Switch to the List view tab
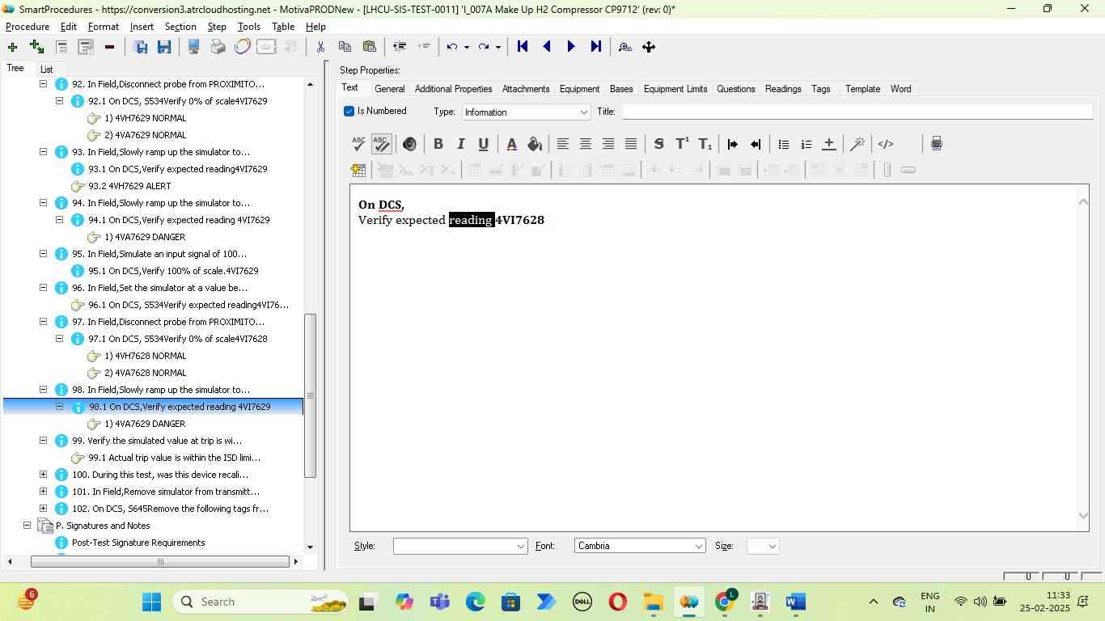1105x621 pixels. click(x=47, y=70)
